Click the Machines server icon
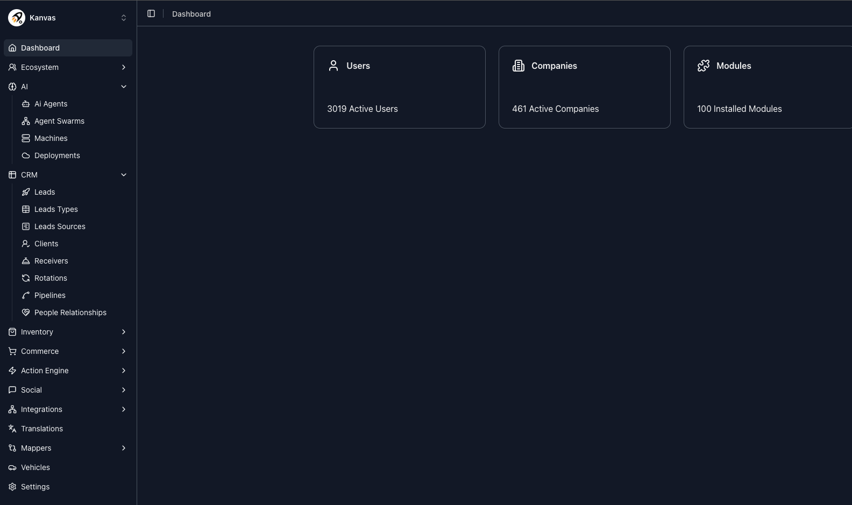Viewport: 852px width, 505px height. (x=26, y=138)
